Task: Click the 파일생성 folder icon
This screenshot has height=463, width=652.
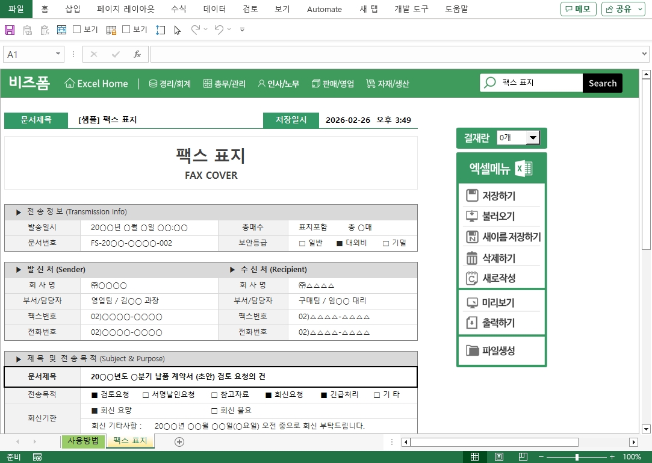Action: 472,350
